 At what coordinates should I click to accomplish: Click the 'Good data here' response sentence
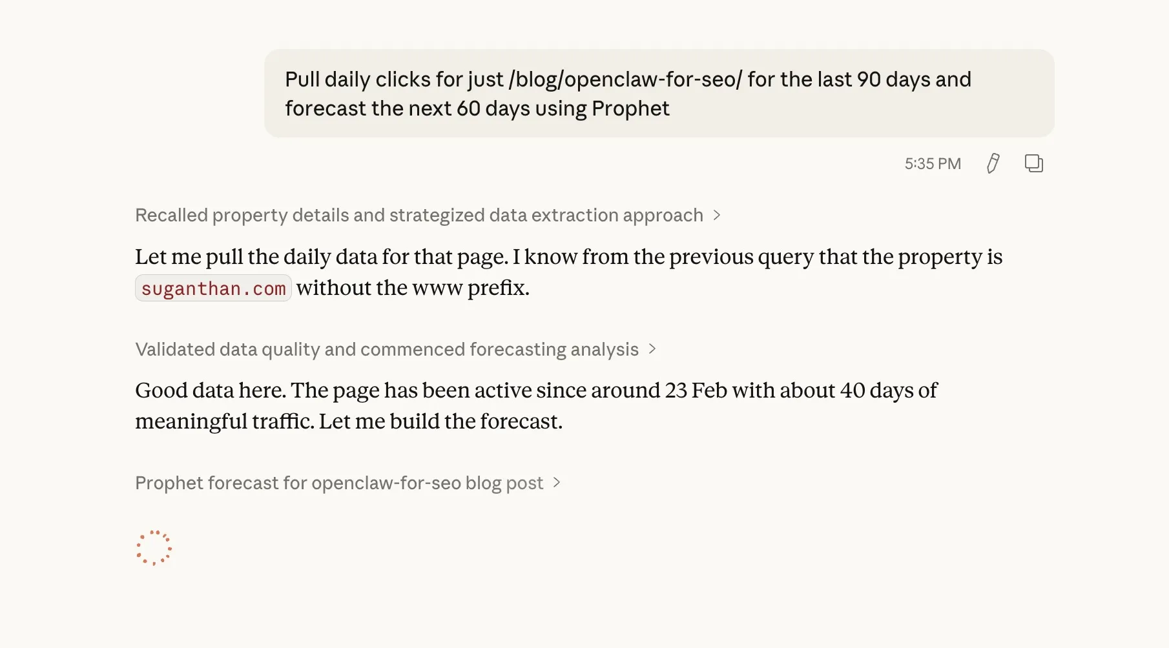coord(210,390)
